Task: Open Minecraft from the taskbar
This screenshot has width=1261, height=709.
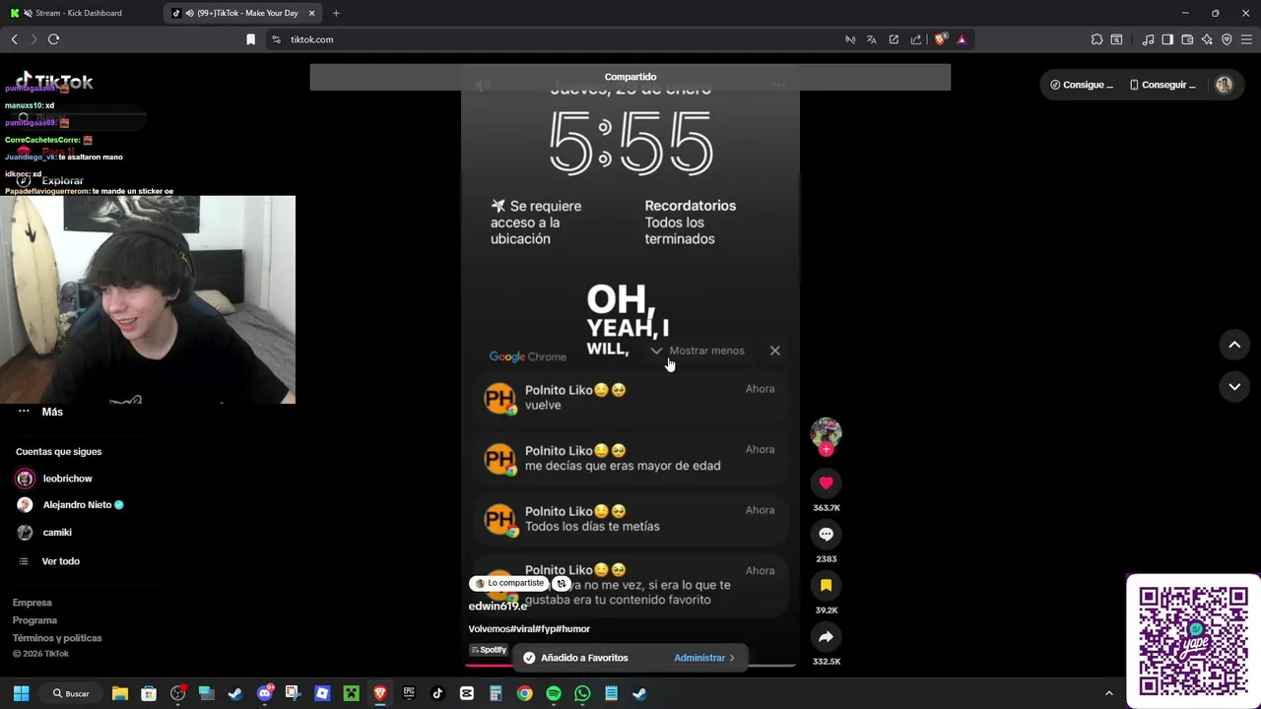Action: pyautogui.click(x=351, y=693)
